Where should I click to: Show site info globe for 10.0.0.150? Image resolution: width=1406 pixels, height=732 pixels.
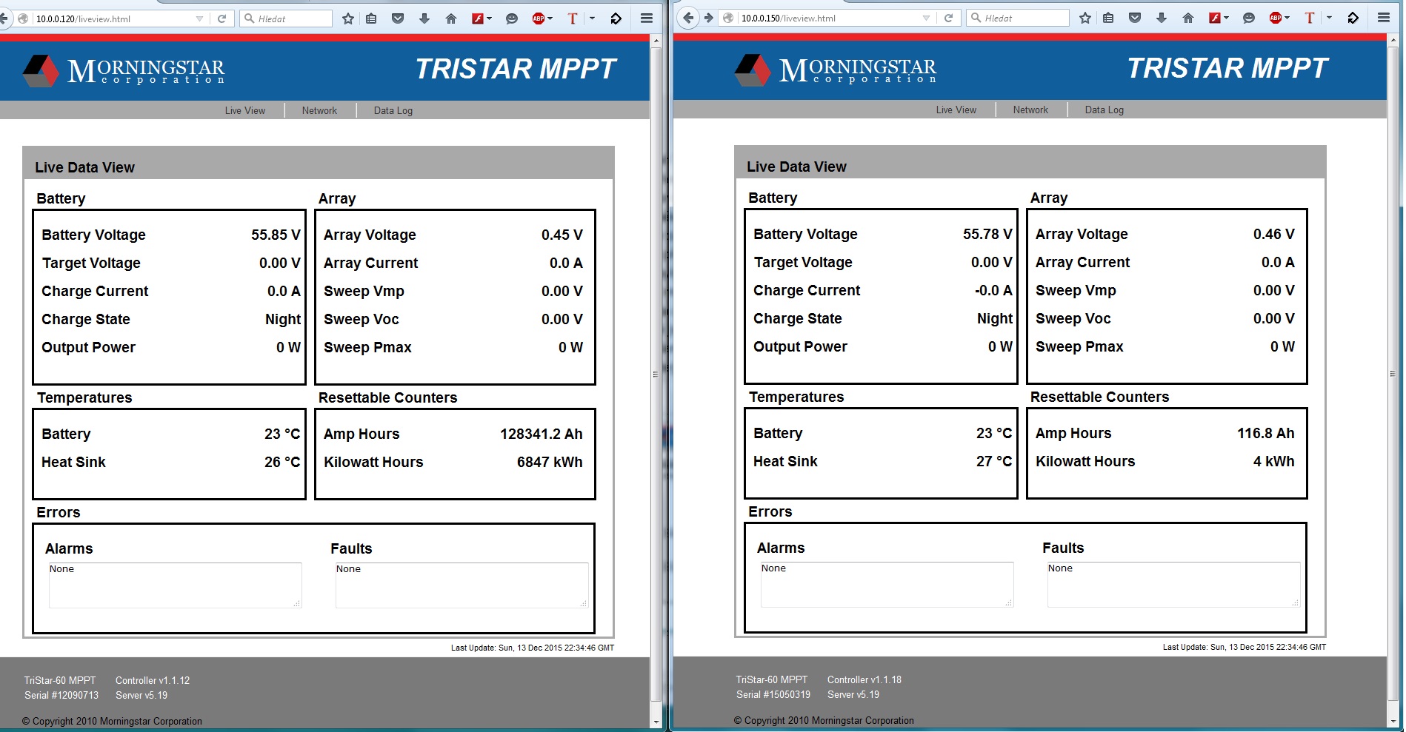(729, 18)
